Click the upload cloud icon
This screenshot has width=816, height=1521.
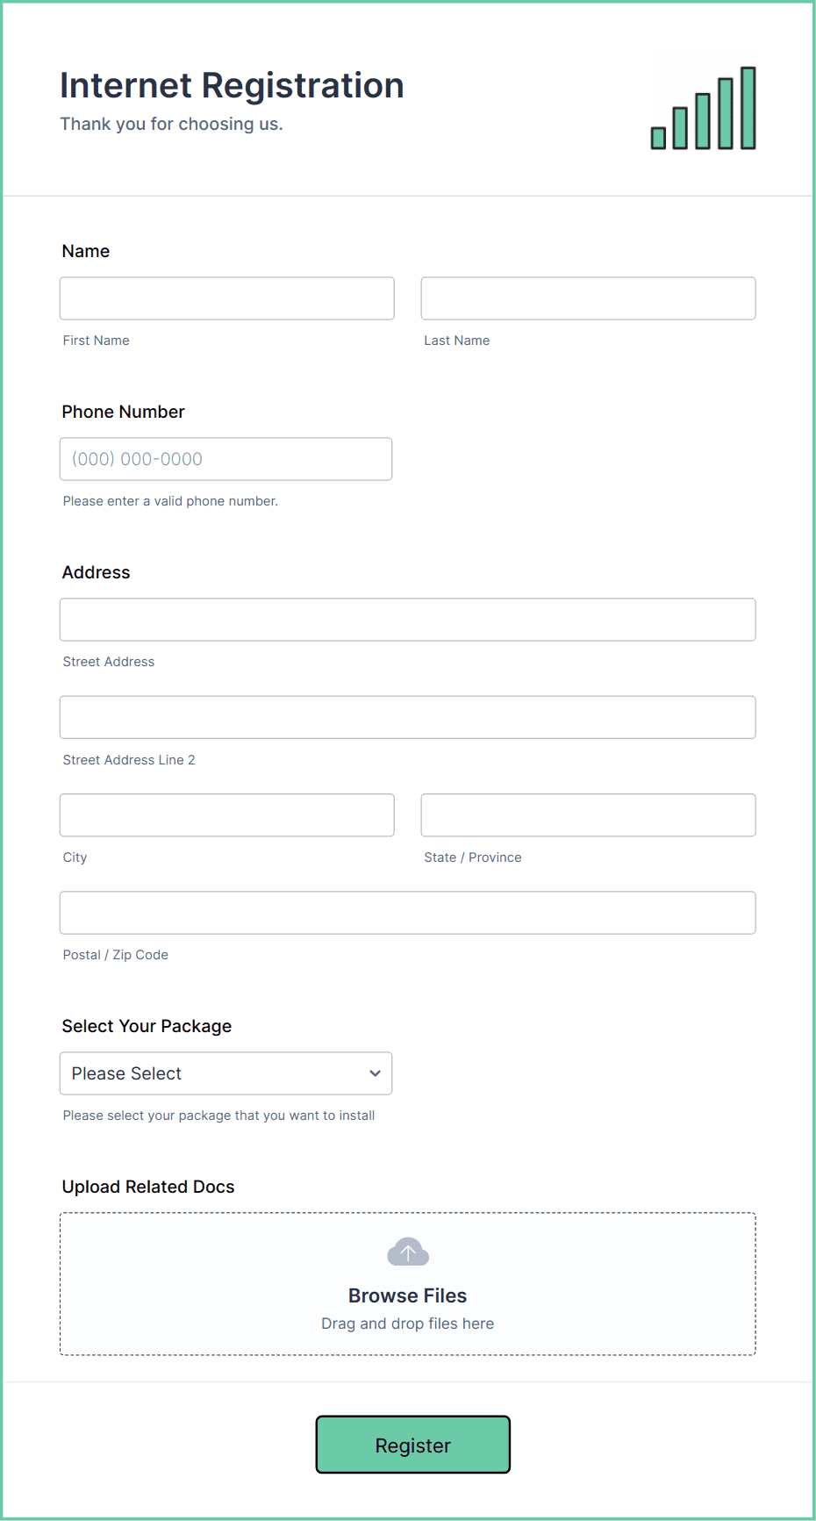point(407,1252)
